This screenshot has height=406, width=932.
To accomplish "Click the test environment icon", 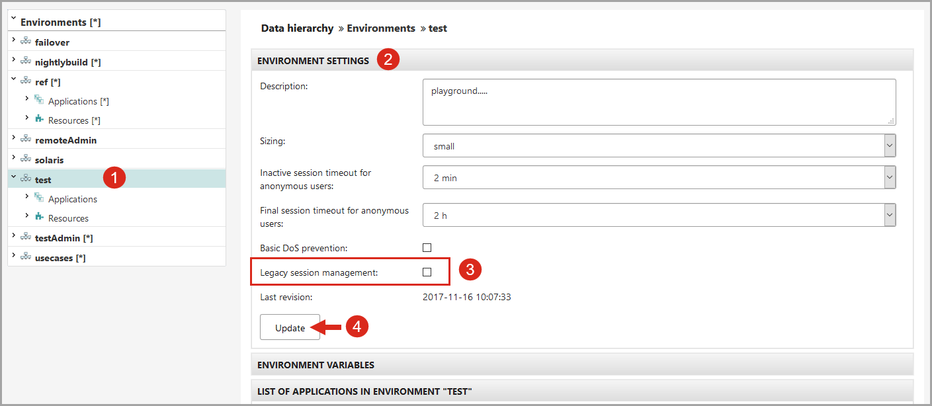I will pos(26,179).
